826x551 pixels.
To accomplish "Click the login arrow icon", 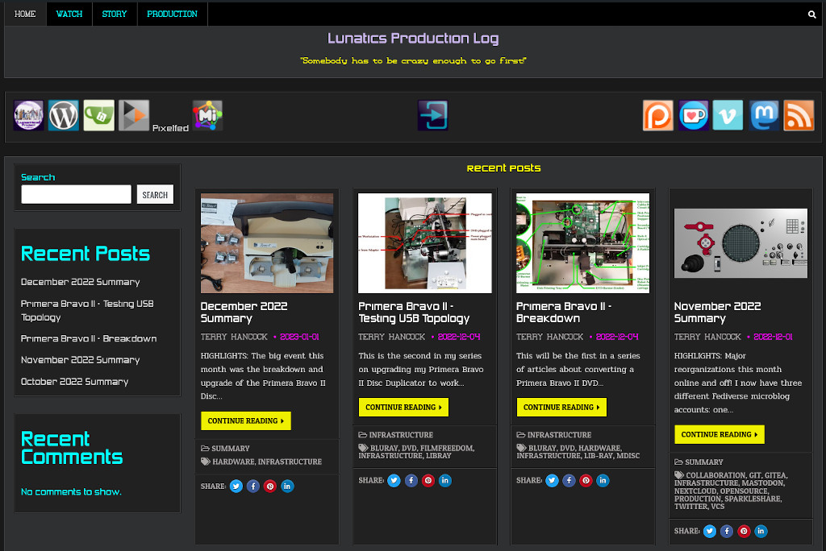I will click(432, 116).
